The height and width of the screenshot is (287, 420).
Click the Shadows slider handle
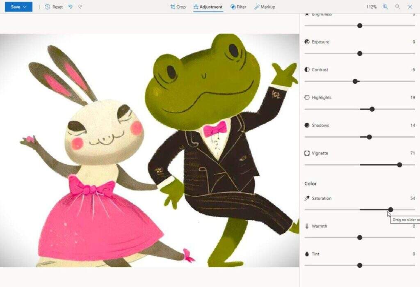370,137
